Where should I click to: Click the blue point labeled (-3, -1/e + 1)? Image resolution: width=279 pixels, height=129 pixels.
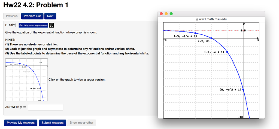point(195,33)
